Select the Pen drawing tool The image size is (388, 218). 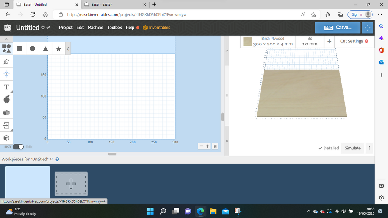point(6,61)
